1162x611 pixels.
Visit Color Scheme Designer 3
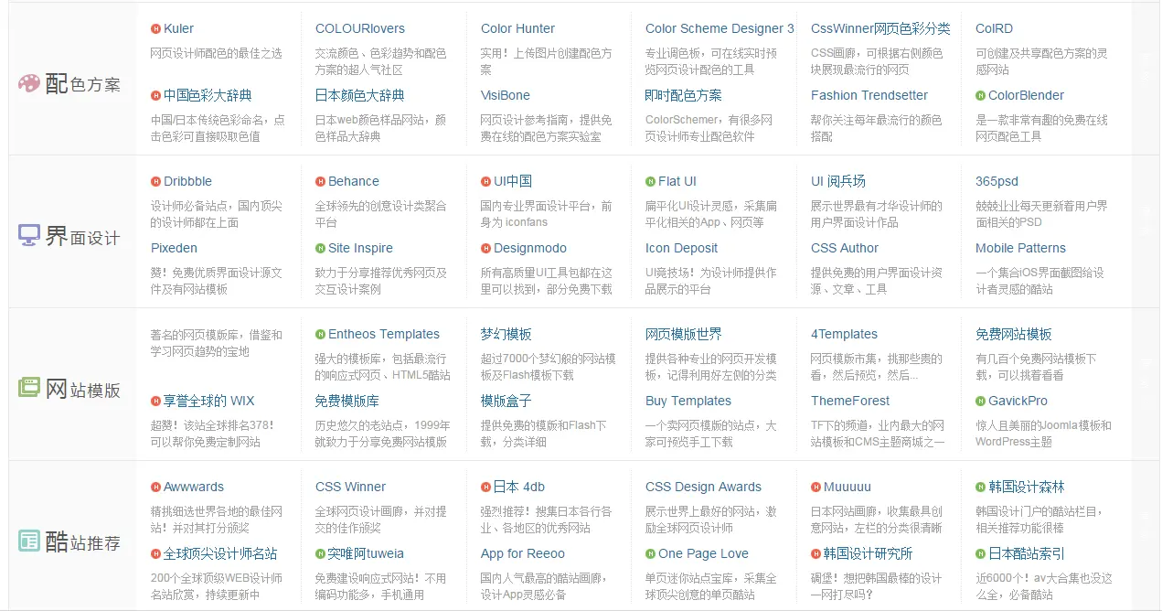tap(720, 28)
